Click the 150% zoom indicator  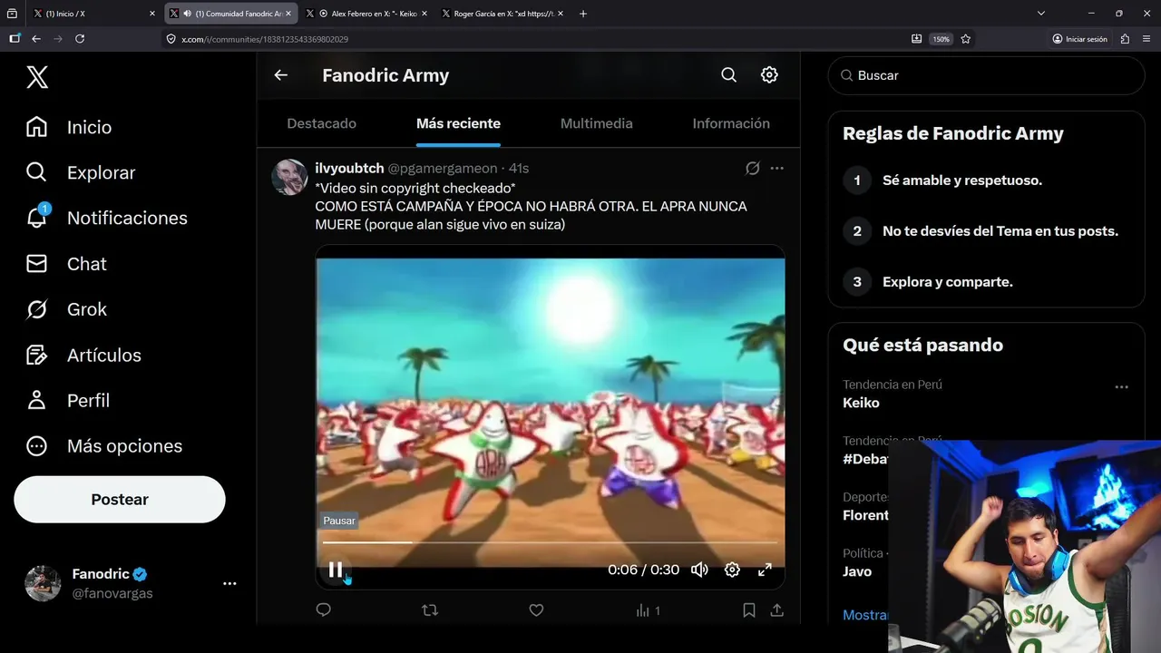tap(941, 39)
